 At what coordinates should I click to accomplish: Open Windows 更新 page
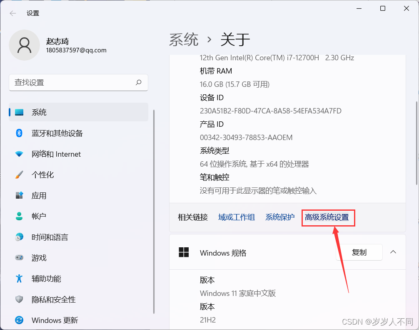pos(79,320)
